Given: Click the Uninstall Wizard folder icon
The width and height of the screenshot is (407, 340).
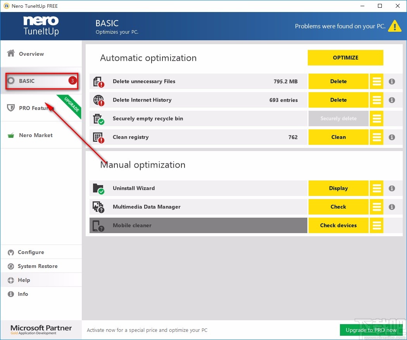Looking at the screenshot, I should [x=98, y=189].
